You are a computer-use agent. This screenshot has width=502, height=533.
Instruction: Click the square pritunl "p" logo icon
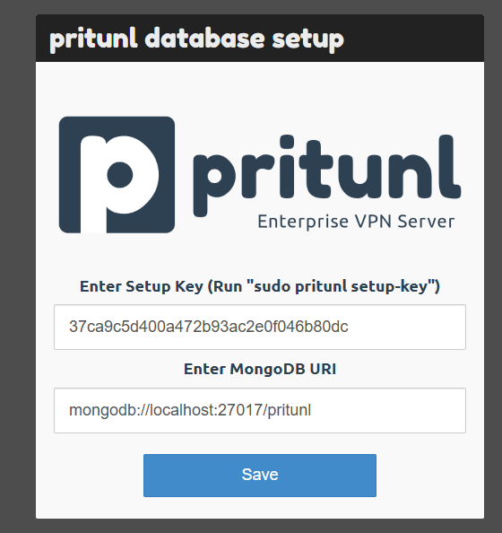point(117,175)
